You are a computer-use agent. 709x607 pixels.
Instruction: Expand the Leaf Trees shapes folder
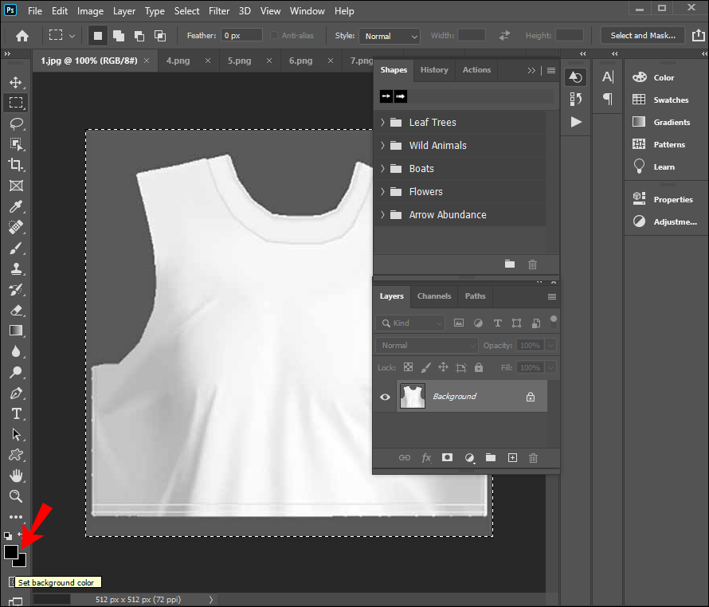383,123
